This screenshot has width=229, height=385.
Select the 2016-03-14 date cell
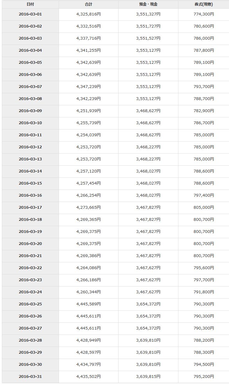(x=30, y=171)
